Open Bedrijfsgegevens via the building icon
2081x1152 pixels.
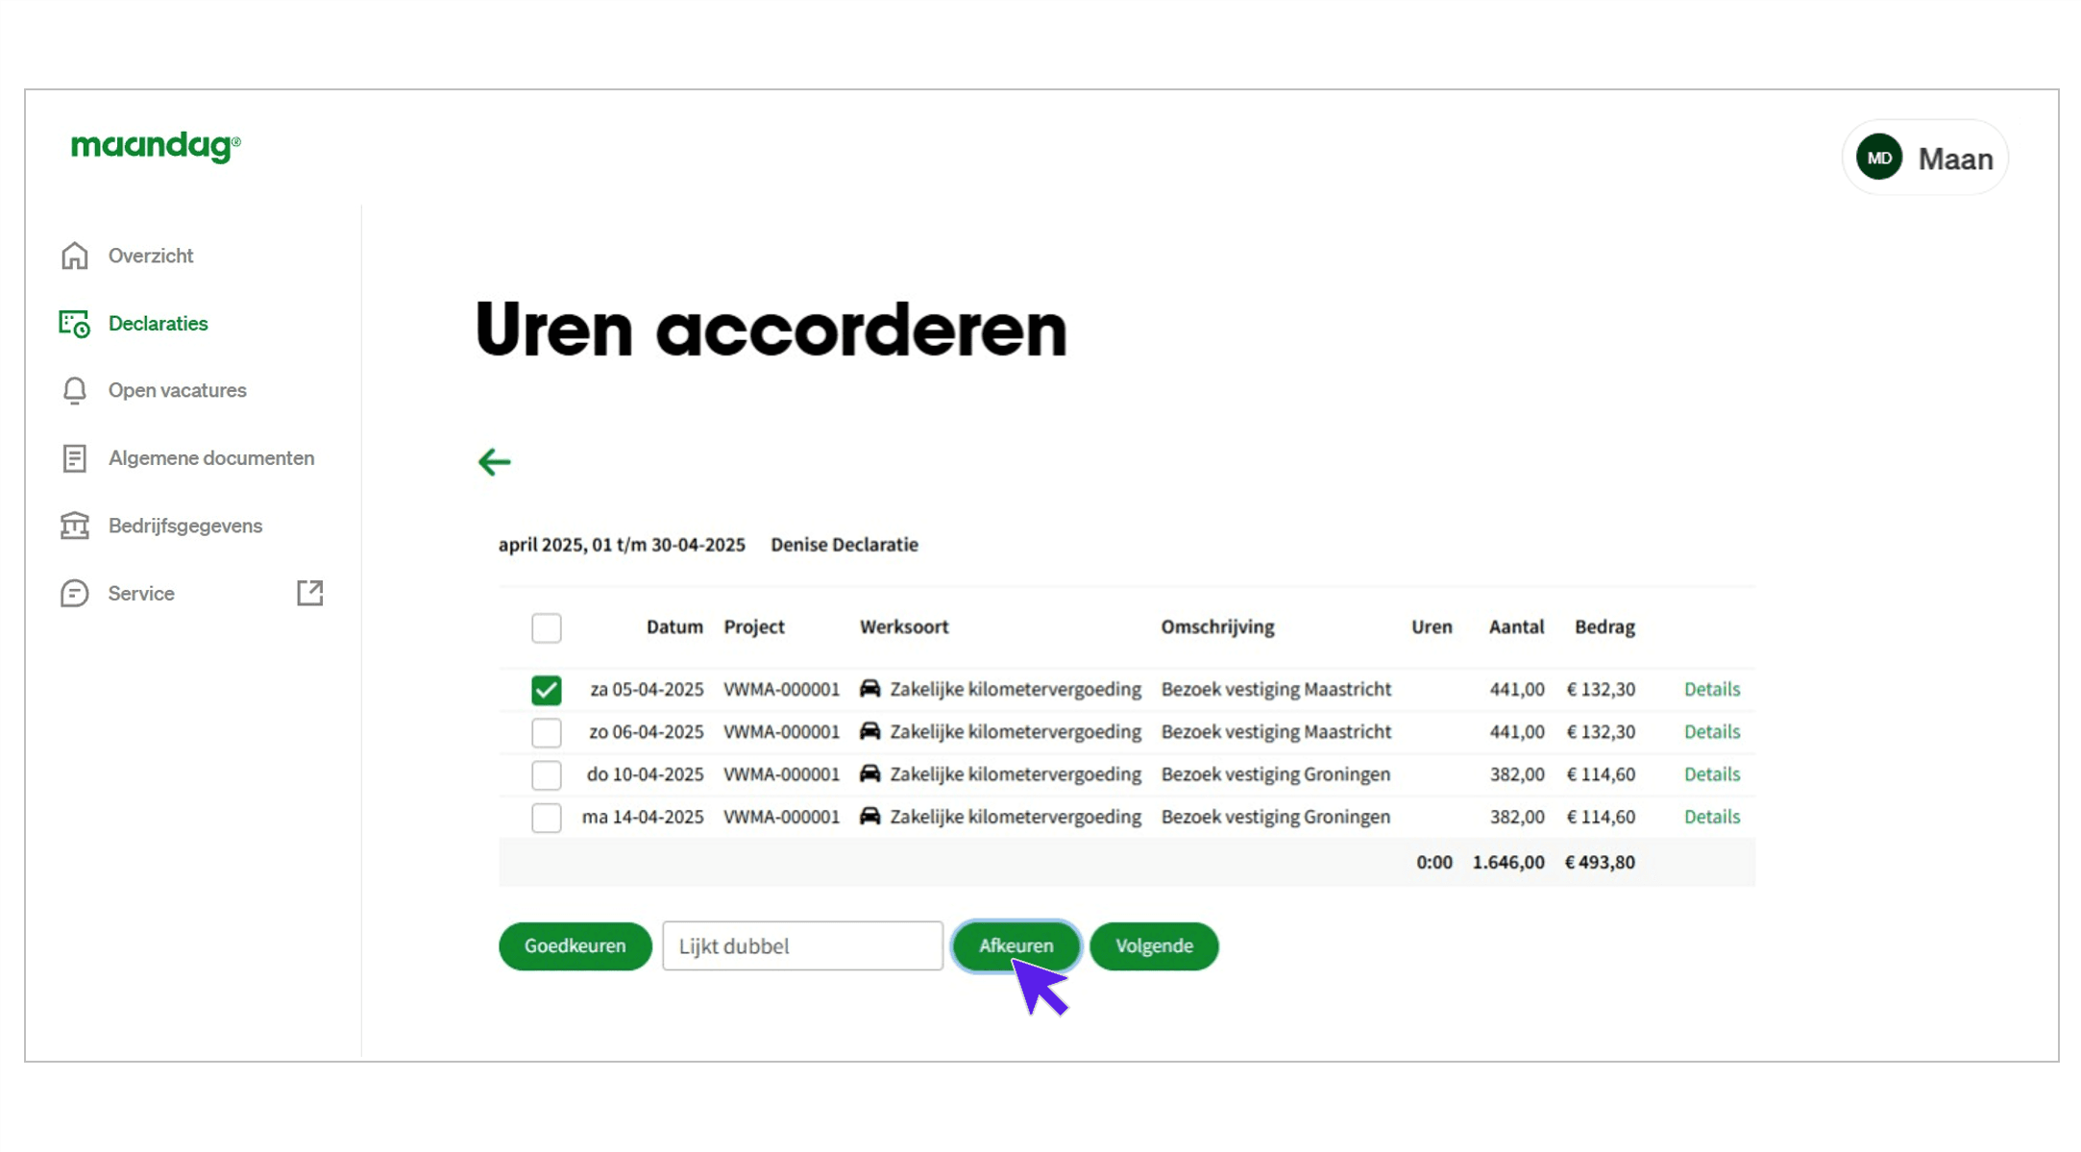(75, 526)
